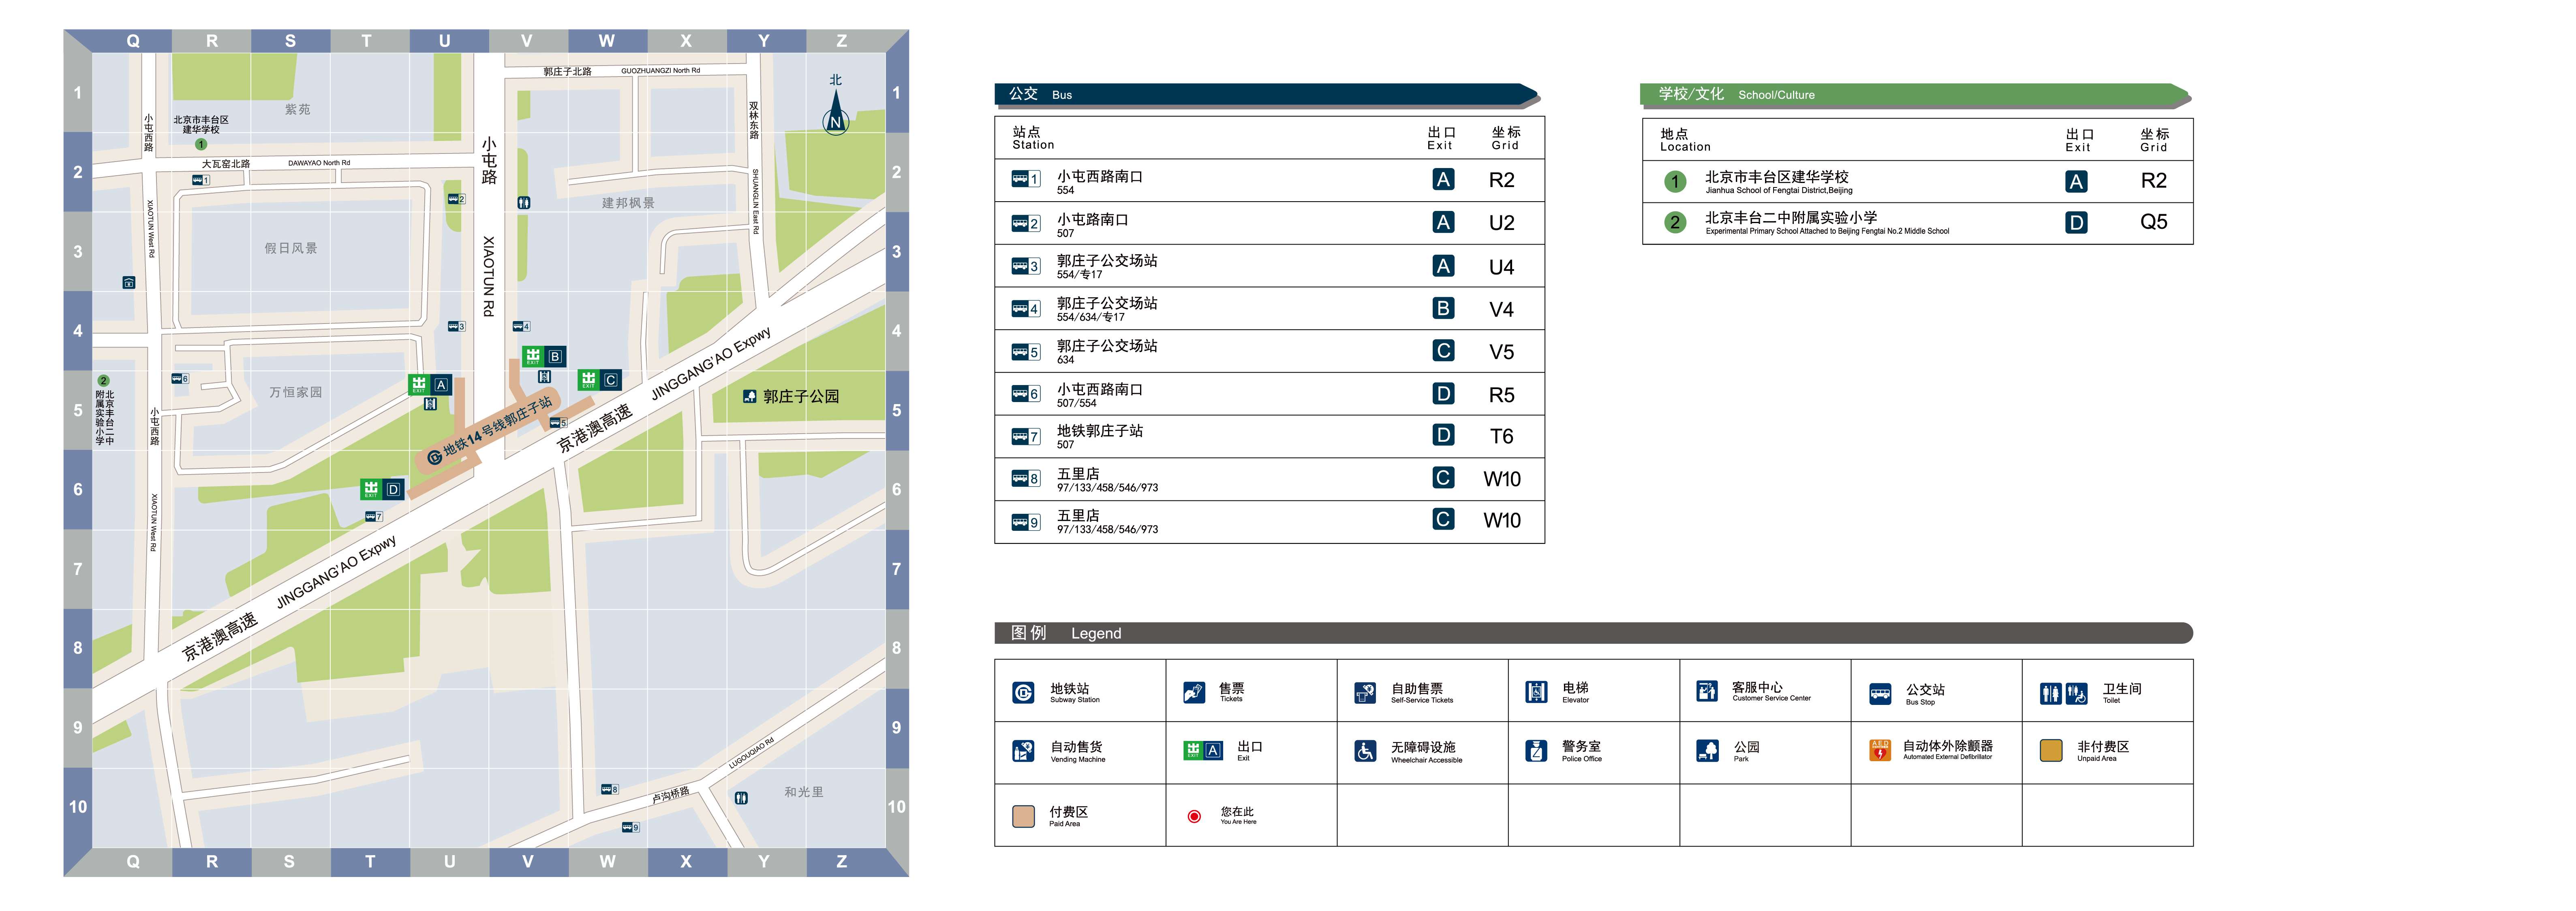
Task: Click the Customer Service Center legend icon
Action: 1707,691
